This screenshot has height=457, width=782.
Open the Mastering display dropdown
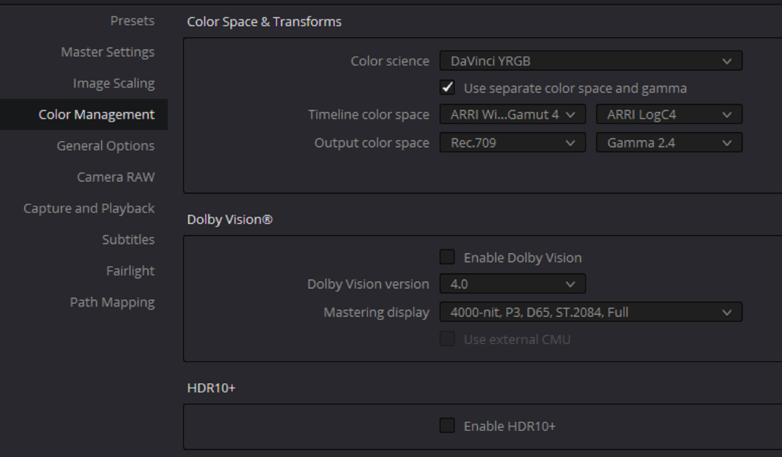[591, 312]
